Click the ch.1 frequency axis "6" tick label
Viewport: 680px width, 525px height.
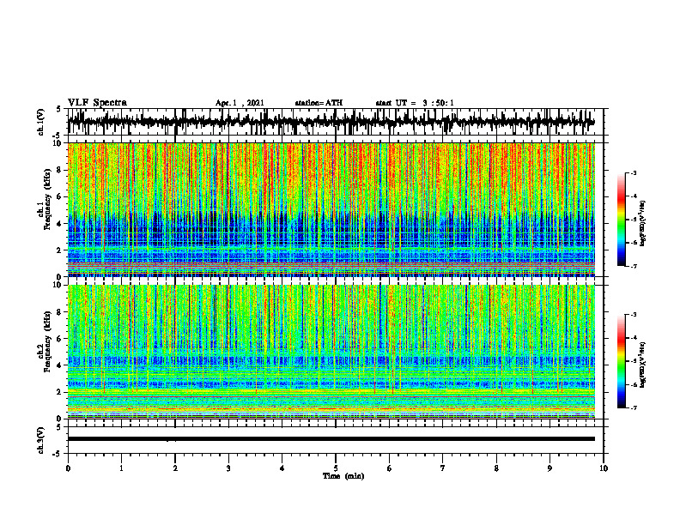pos(60,196)
